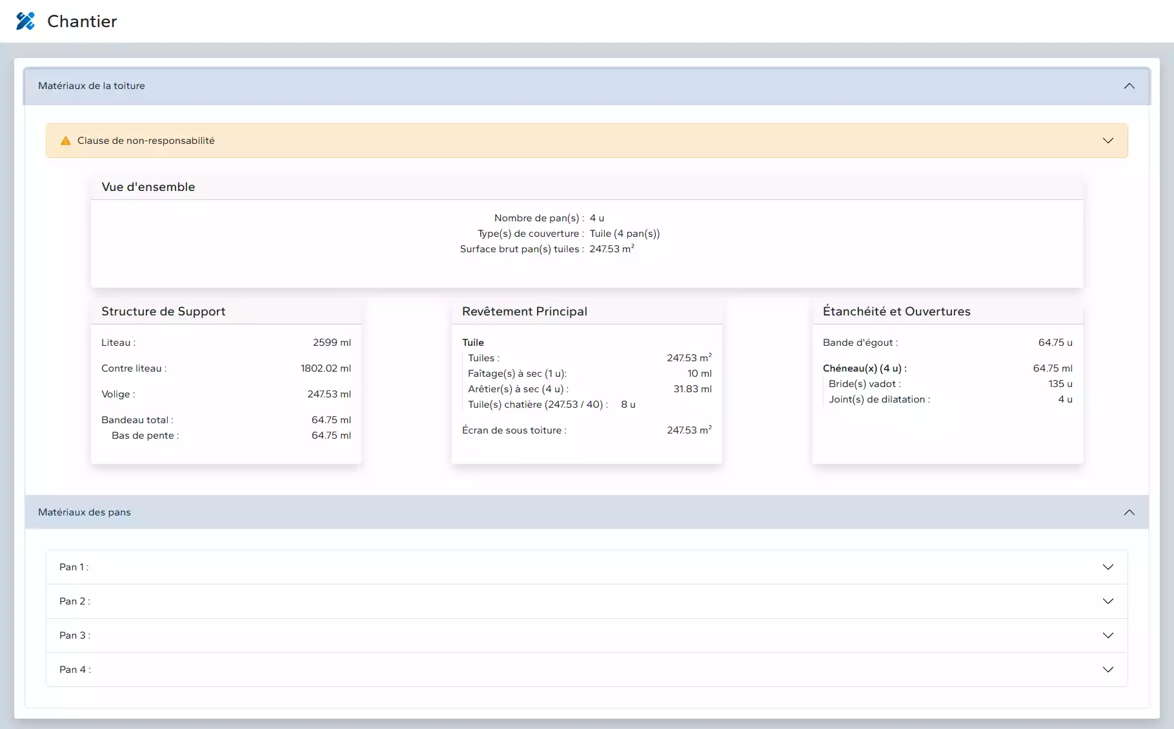
Task: Click the Clause de non-responsabilité text
Action: 146,141
